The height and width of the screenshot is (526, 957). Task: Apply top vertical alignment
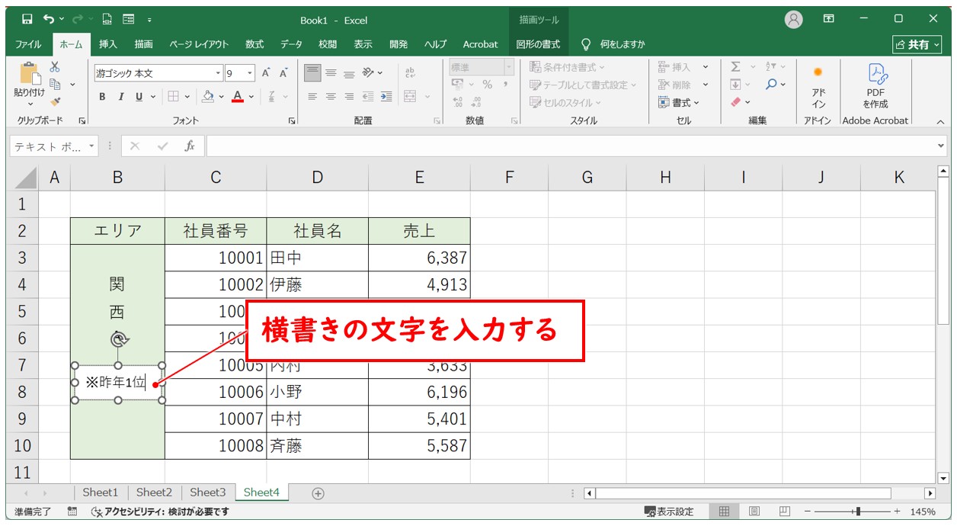click(312, 73)
